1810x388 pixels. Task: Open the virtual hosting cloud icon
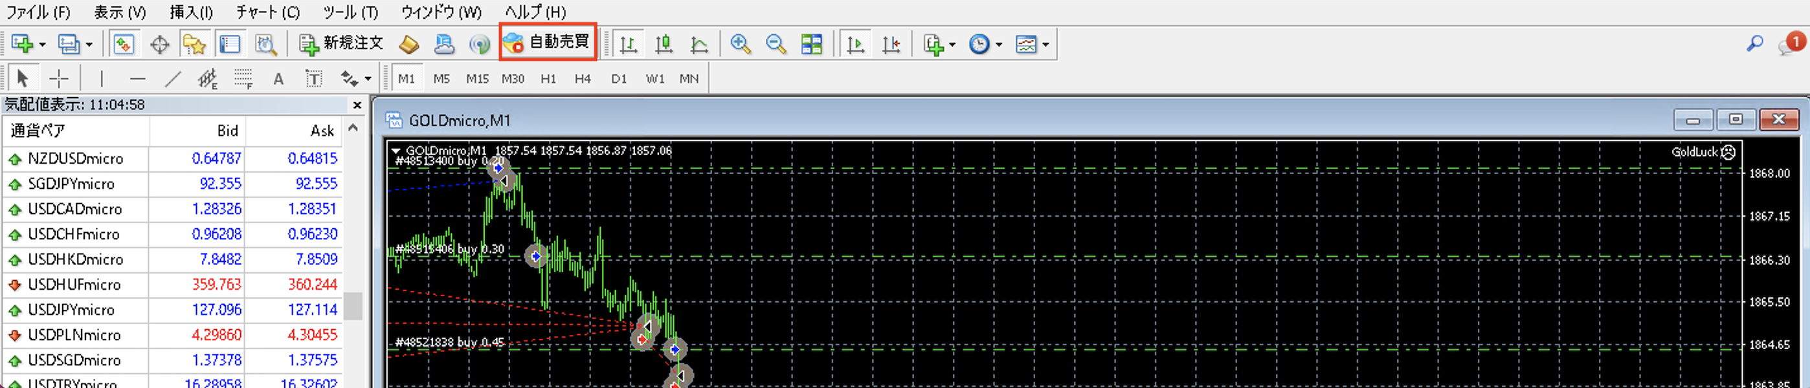click(x=444, y=44)
